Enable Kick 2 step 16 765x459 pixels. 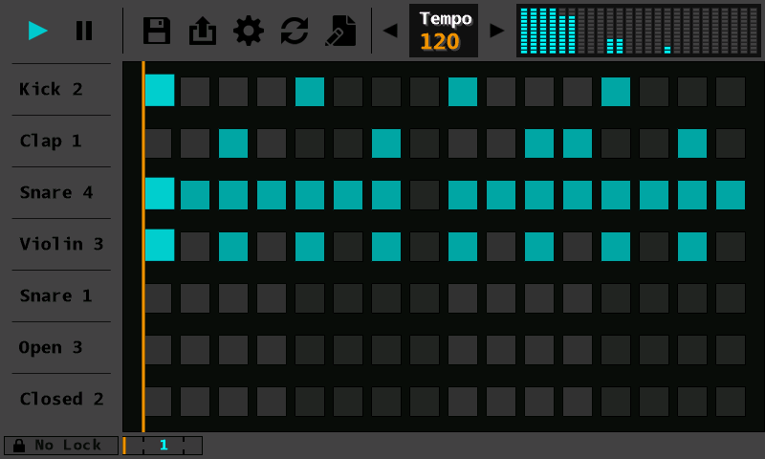731,92
